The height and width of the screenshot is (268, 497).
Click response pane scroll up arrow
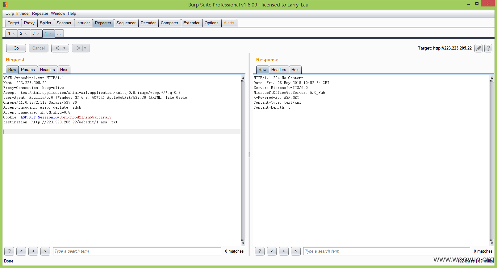(x=492, y=78)
